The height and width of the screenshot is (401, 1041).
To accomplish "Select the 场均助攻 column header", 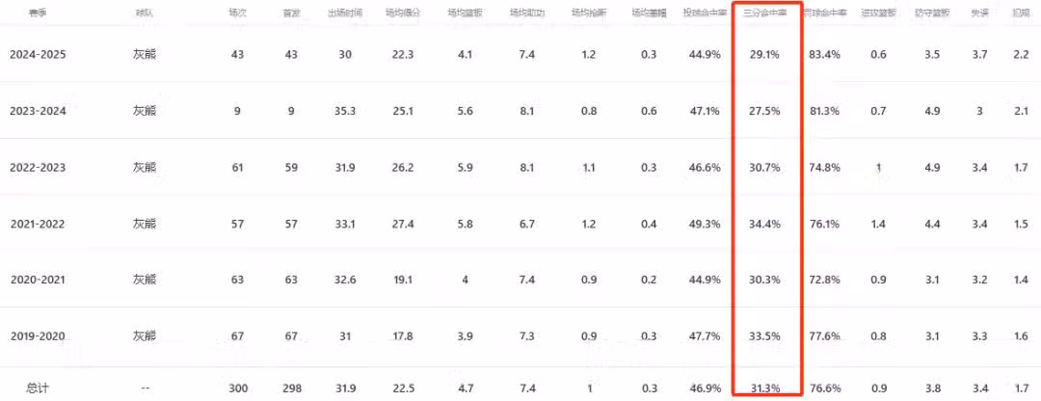I will pos(527,13).
